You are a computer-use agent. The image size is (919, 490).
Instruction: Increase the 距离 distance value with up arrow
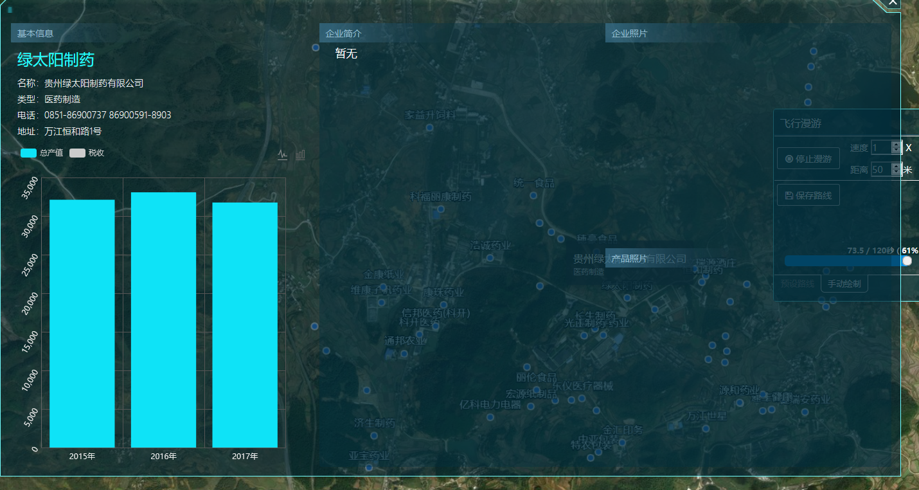pos(897,167)
